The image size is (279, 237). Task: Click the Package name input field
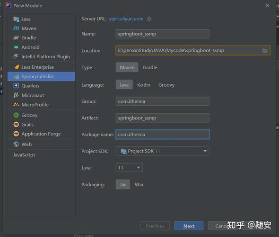[163, 135]
